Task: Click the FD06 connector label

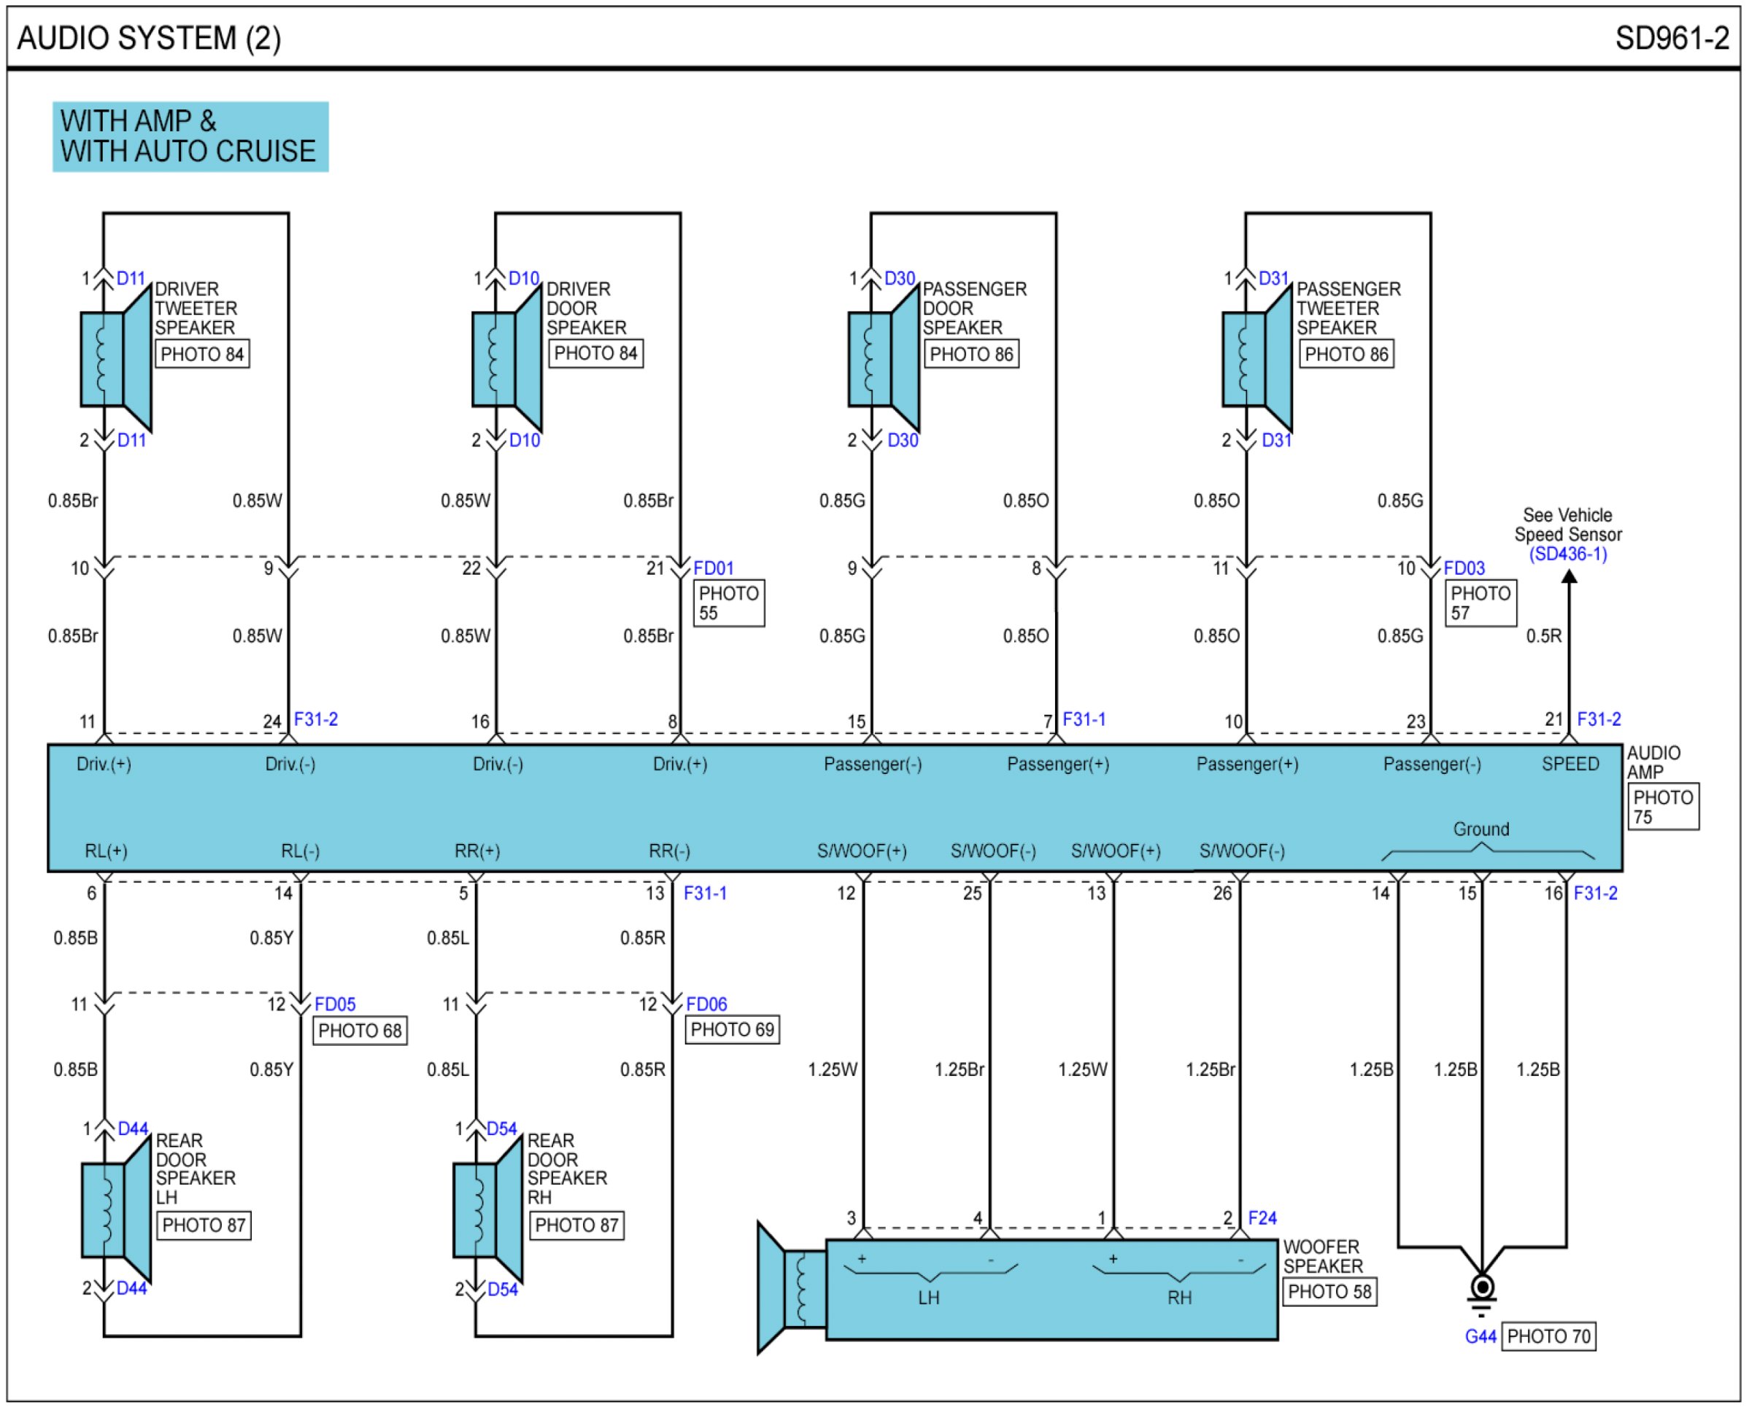Action: [706, 1004]
